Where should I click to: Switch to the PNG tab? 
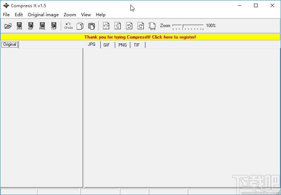(x=123, y=45)
